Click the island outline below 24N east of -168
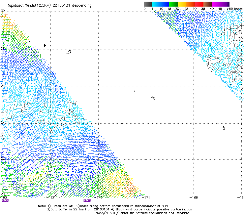The height and width of the screenshot is (215, 244). 223,128
